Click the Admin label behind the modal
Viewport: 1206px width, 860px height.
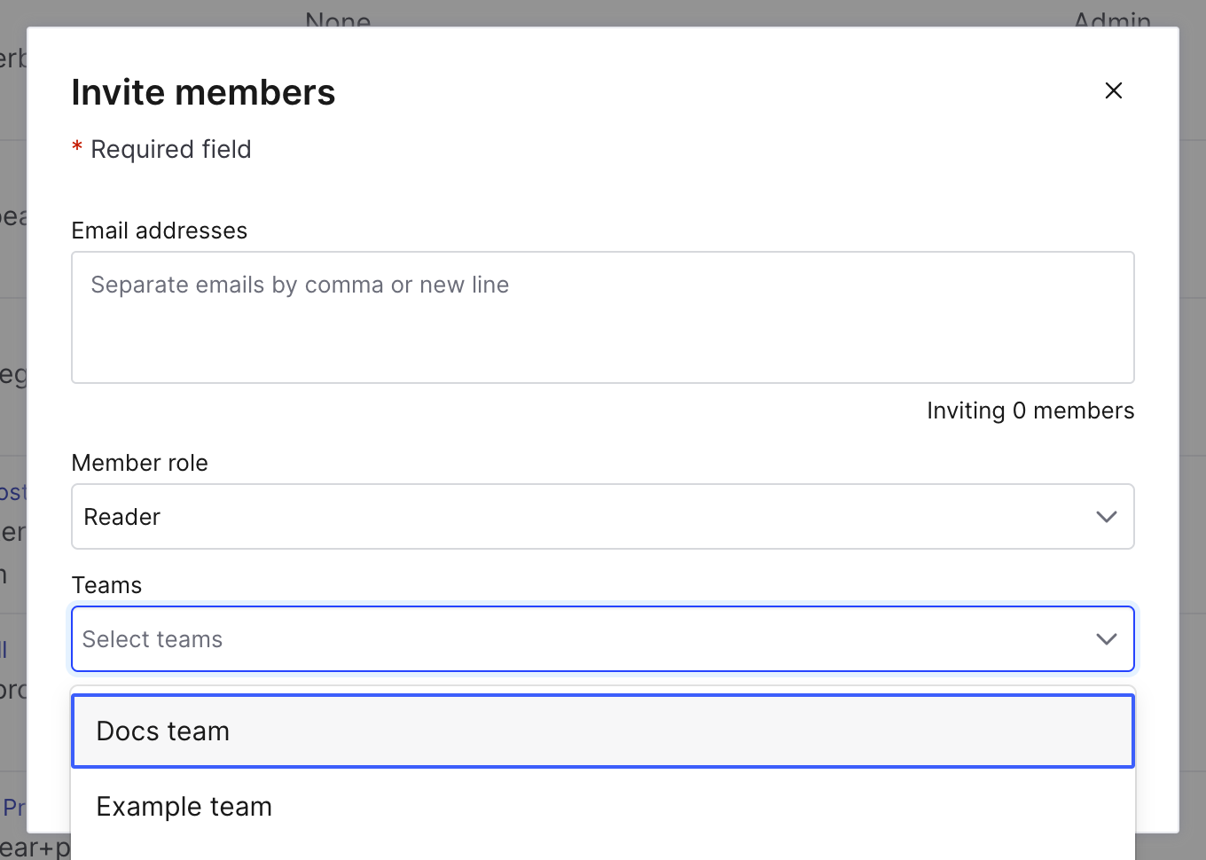coord(1111,20)
